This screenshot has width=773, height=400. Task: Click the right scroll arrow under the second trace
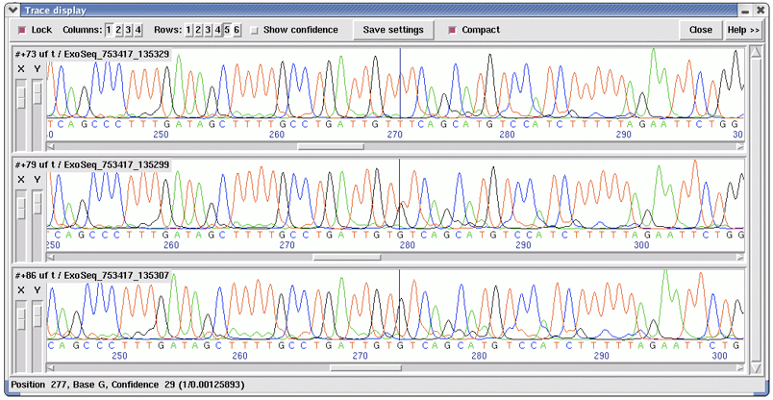click(x=739, y=258)
